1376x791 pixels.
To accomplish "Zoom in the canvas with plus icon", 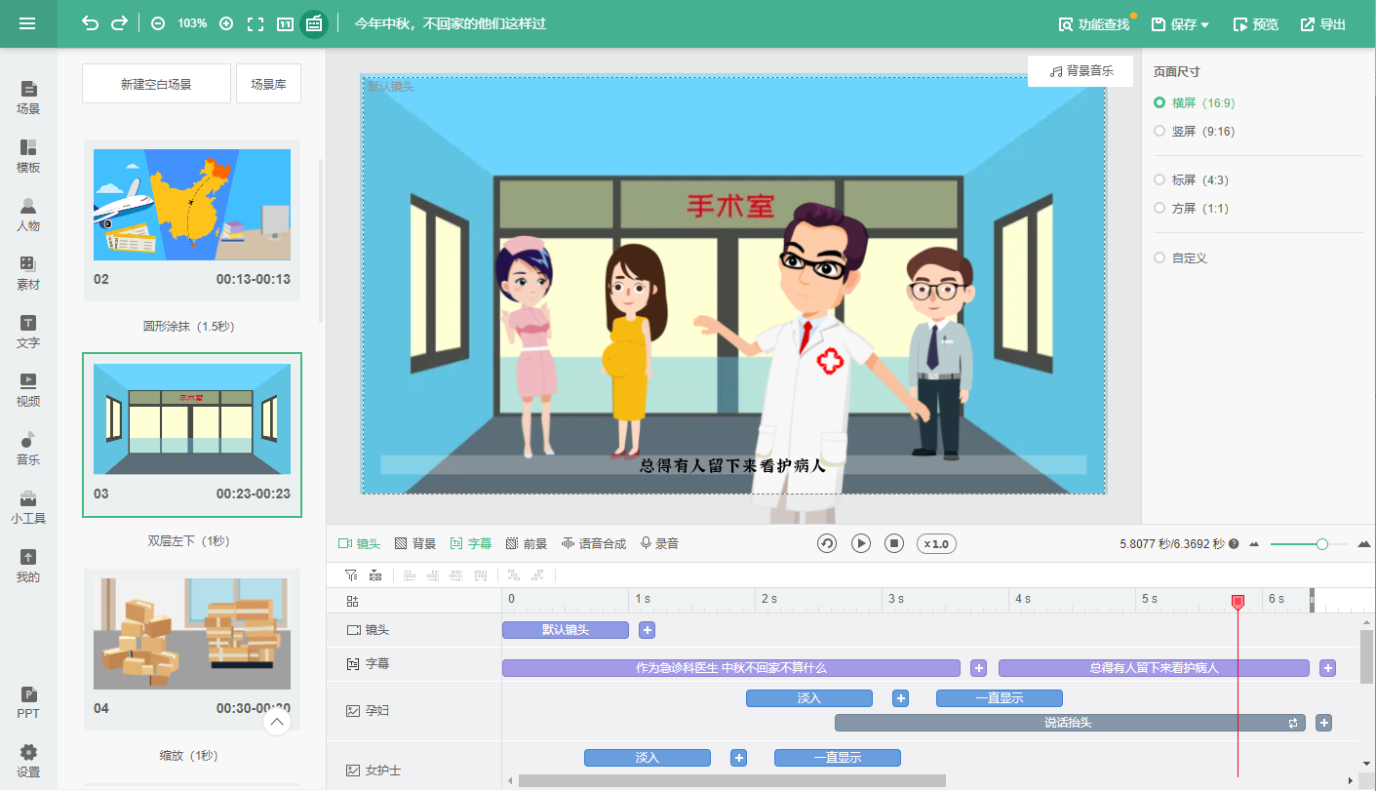I will coord(226,23).
